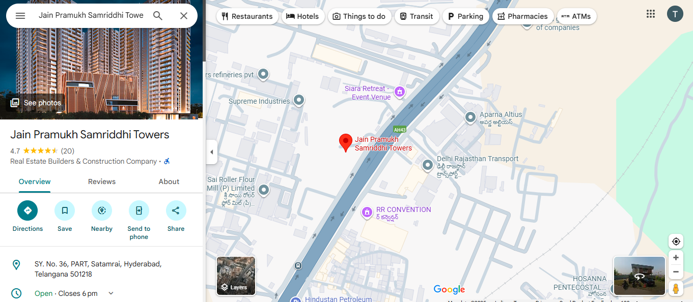This screenshot has width=693, height=302.
Task: Click the See photos button
Action: [x=36, y=103]
